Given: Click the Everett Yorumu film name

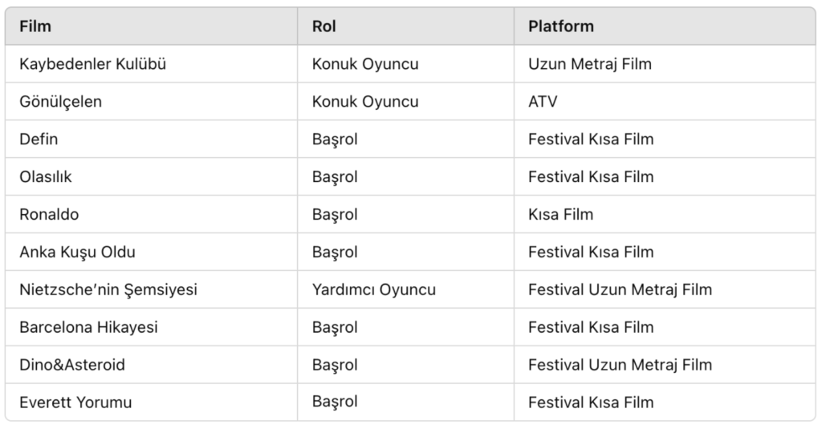Looking at the screenshot, I should pos(75,403).
